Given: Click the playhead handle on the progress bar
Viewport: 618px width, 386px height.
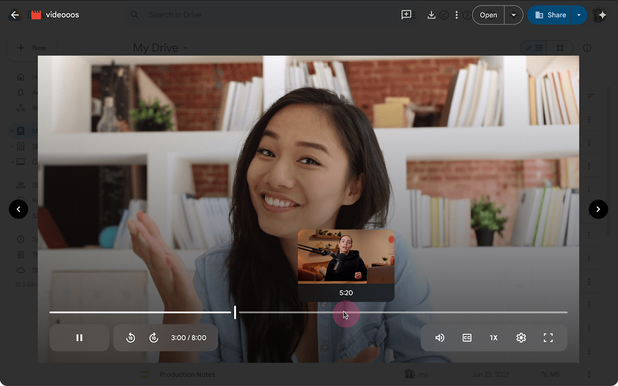Looking at the screenshot, I should [235, 312].
